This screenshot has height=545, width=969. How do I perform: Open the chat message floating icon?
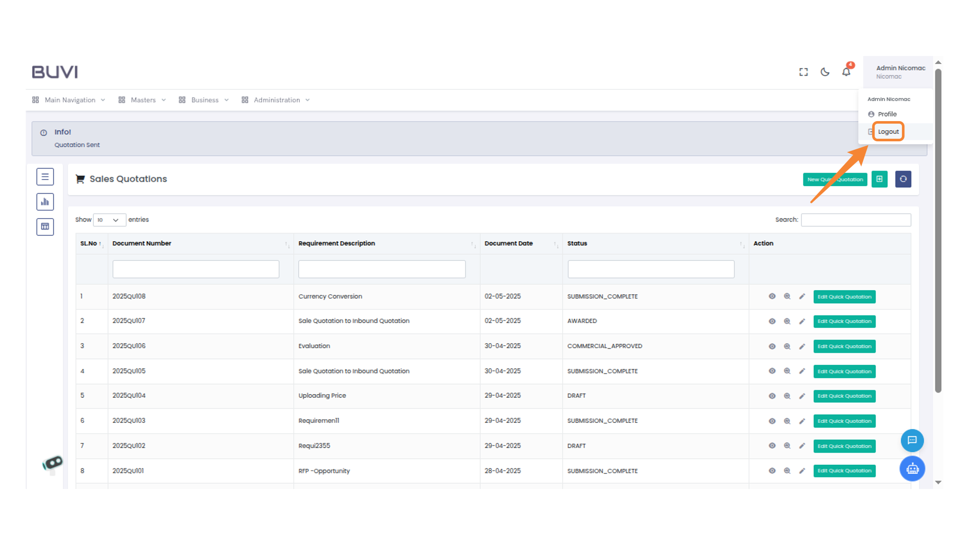(912, 441)
